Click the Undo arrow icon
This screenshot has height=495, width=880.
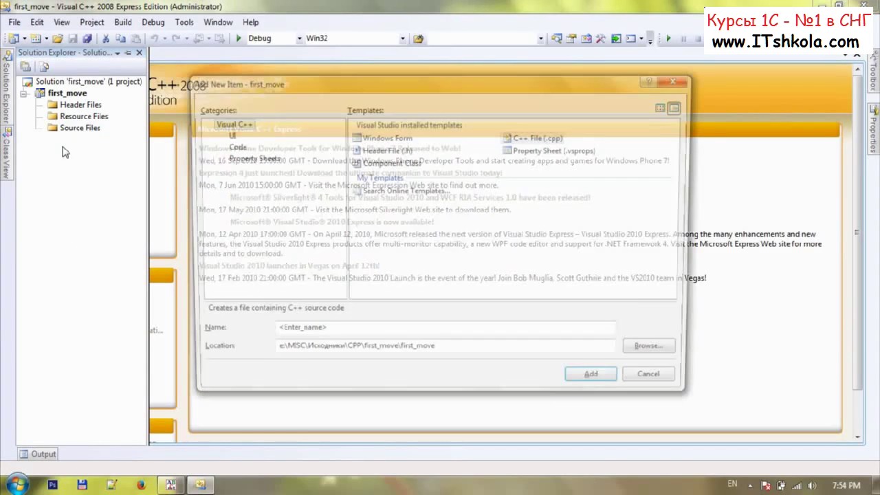click(155, 38)
